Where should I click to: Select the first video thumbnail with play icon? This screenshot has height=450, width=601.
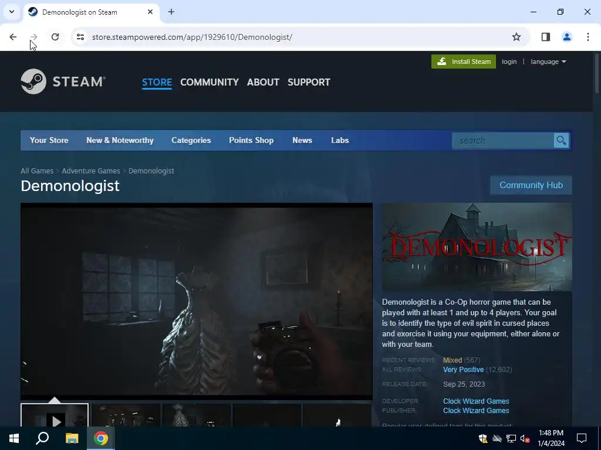pyautogui.click(x=55, y=415)
